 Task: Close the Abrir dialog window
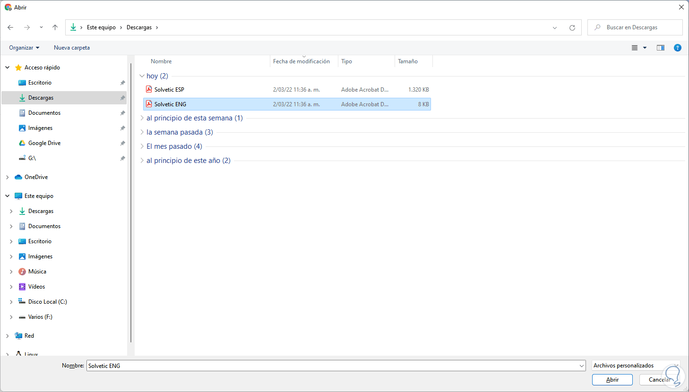tap(681, 8)
